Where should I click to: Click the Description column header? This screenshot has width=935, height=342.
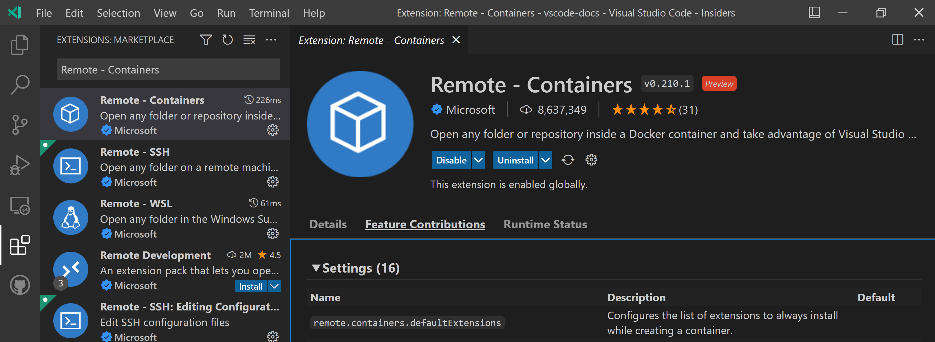tap(636, 297)
